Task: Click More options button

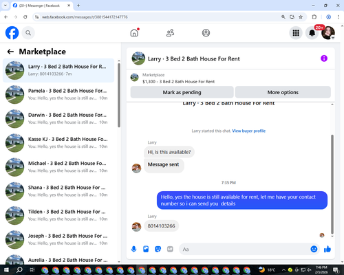Action: [283, 92]
